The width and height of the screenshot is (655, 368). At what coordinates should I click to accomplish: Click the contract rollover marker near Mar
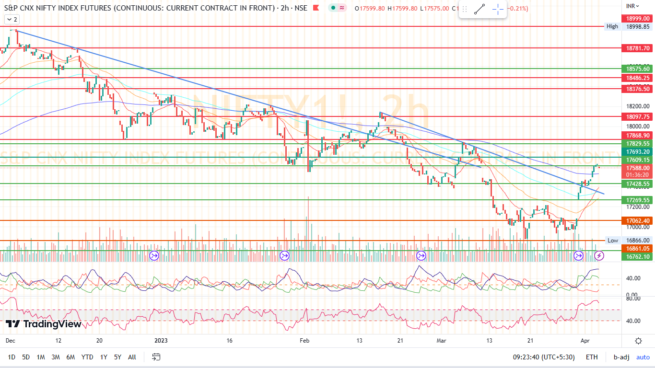pos(421,255)
